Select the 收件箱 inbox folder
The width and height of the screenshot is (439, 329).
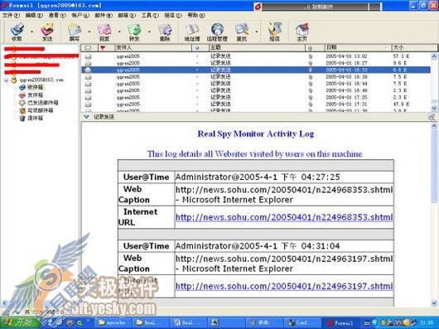point(31,88)
